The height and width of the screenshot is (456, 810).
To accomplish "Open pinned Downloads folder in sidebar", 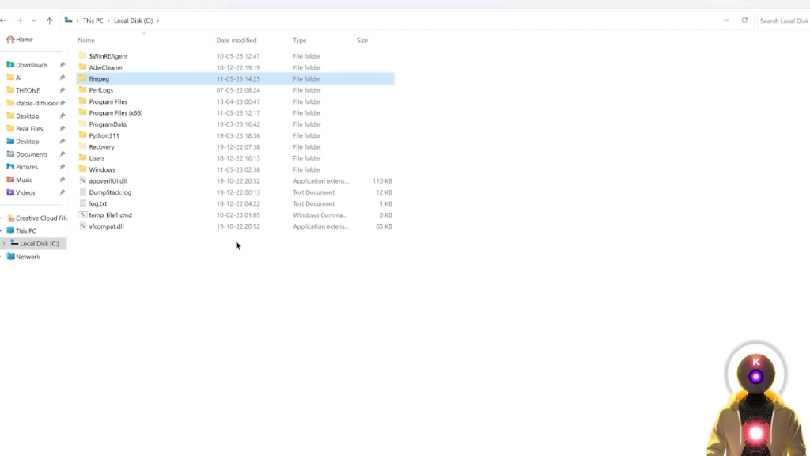I will tap(32, 65).
